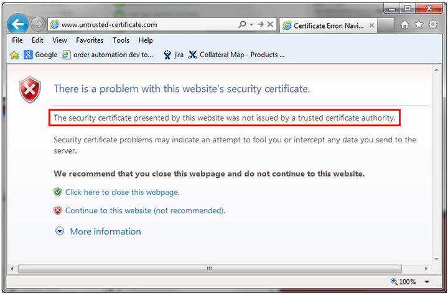Open a new blank tab
This screenshot has height=294, width=448.
[x=386, y=25]
